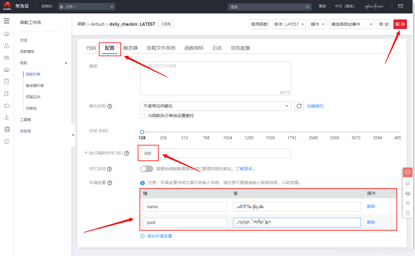Click the smiley face satisfaction icon
415x256 pixels.
click(x=408, y=183)
